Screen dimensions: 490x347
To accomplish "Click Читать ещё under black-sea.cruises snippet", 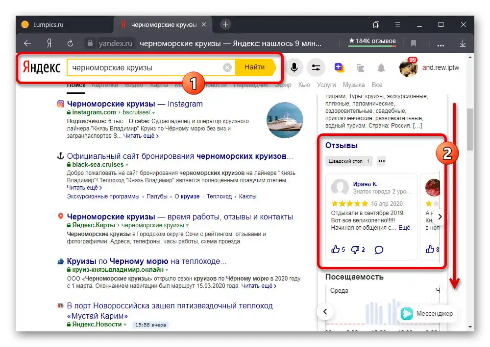I will [84, 188].
